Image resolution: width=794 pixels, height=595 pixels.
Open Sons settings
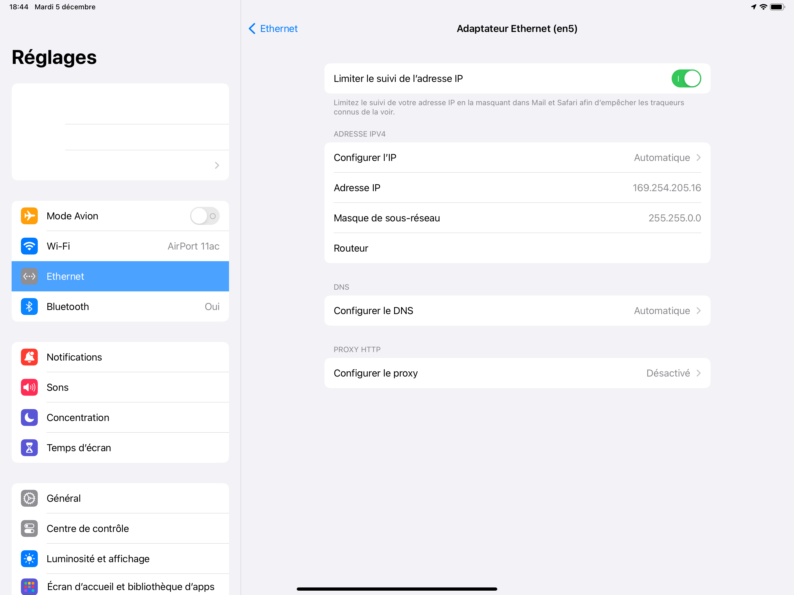[120, 387]
